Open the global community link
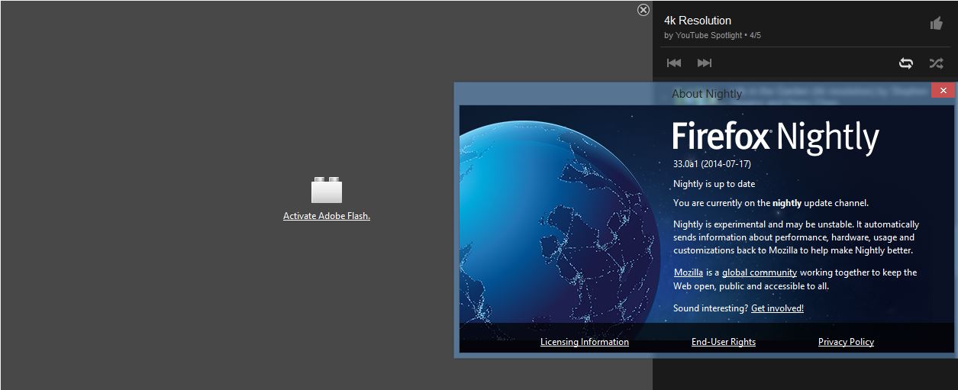Screen dimensions: 958x390 pyautogui.click(x=760, y=272)
